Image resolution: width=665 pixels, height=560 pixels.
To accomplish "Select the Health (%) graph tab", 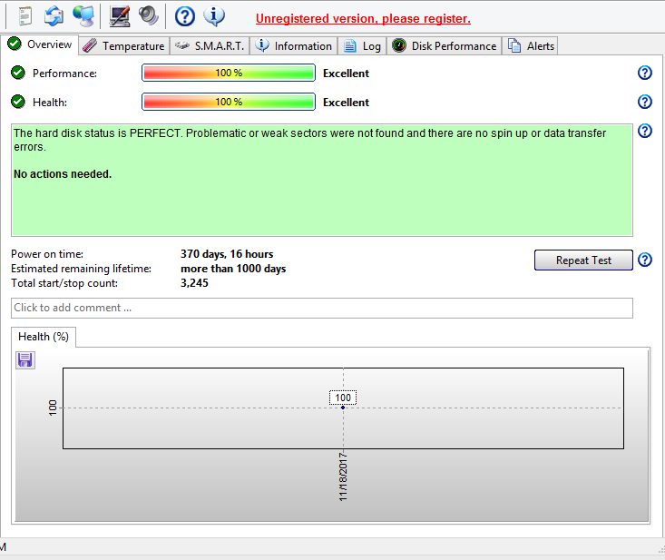I will click(x=44, y=337).
